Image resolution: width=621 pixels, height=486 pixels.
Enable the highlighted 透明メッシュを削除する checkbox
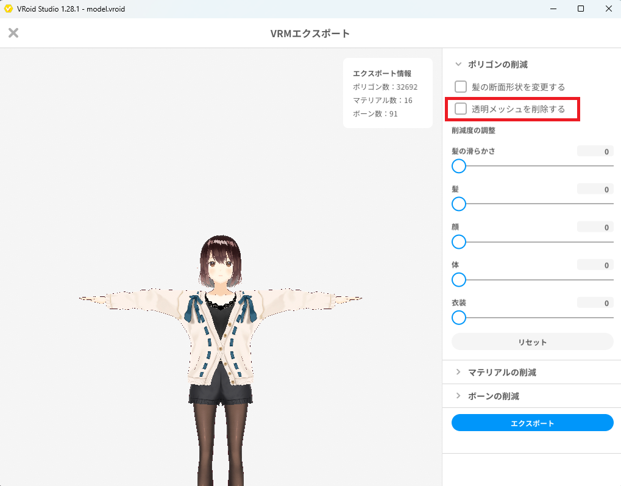(x=460, y=109)
